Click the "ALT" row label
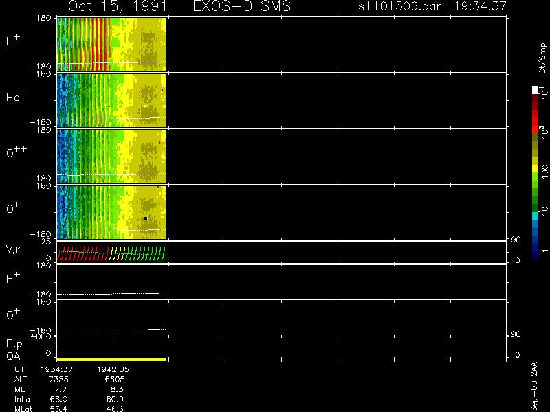The width and height of the screenshot is (550, 412). coord(21,380)
